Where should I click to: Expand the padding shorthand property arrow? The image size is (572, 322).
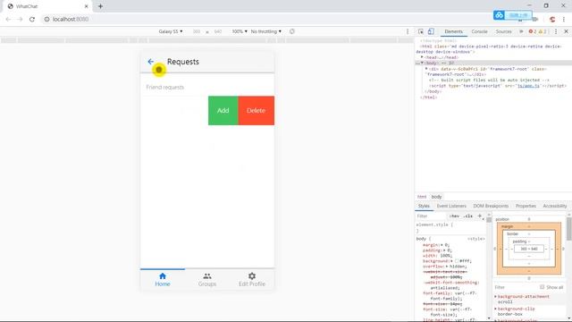coord(444,250)
